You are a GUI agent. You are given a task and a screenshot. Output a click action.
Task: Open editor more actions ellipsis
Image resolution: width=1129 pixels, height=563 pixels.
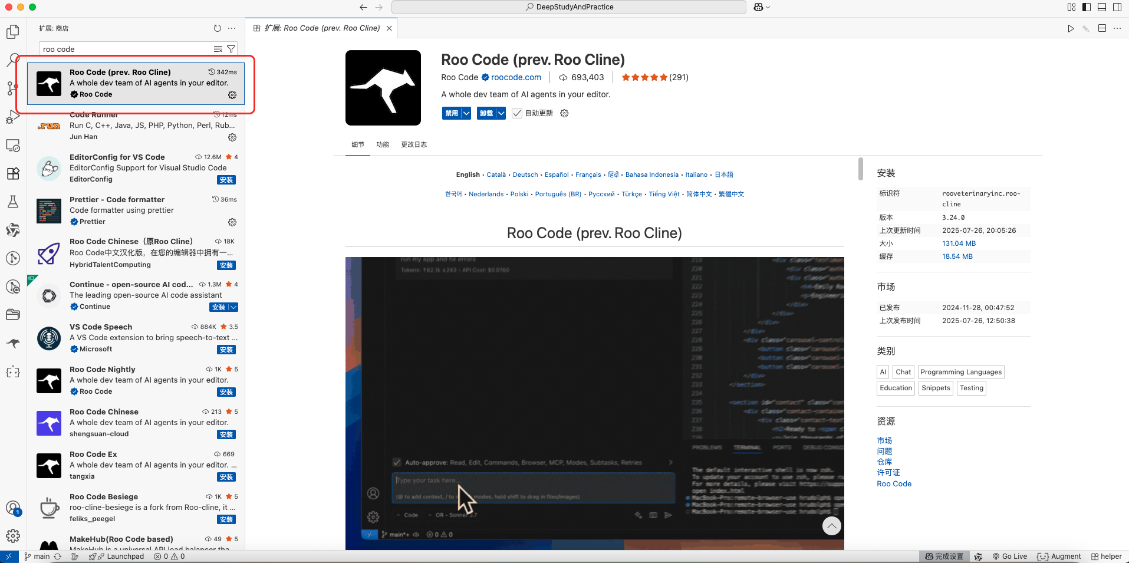point(1117,28)
